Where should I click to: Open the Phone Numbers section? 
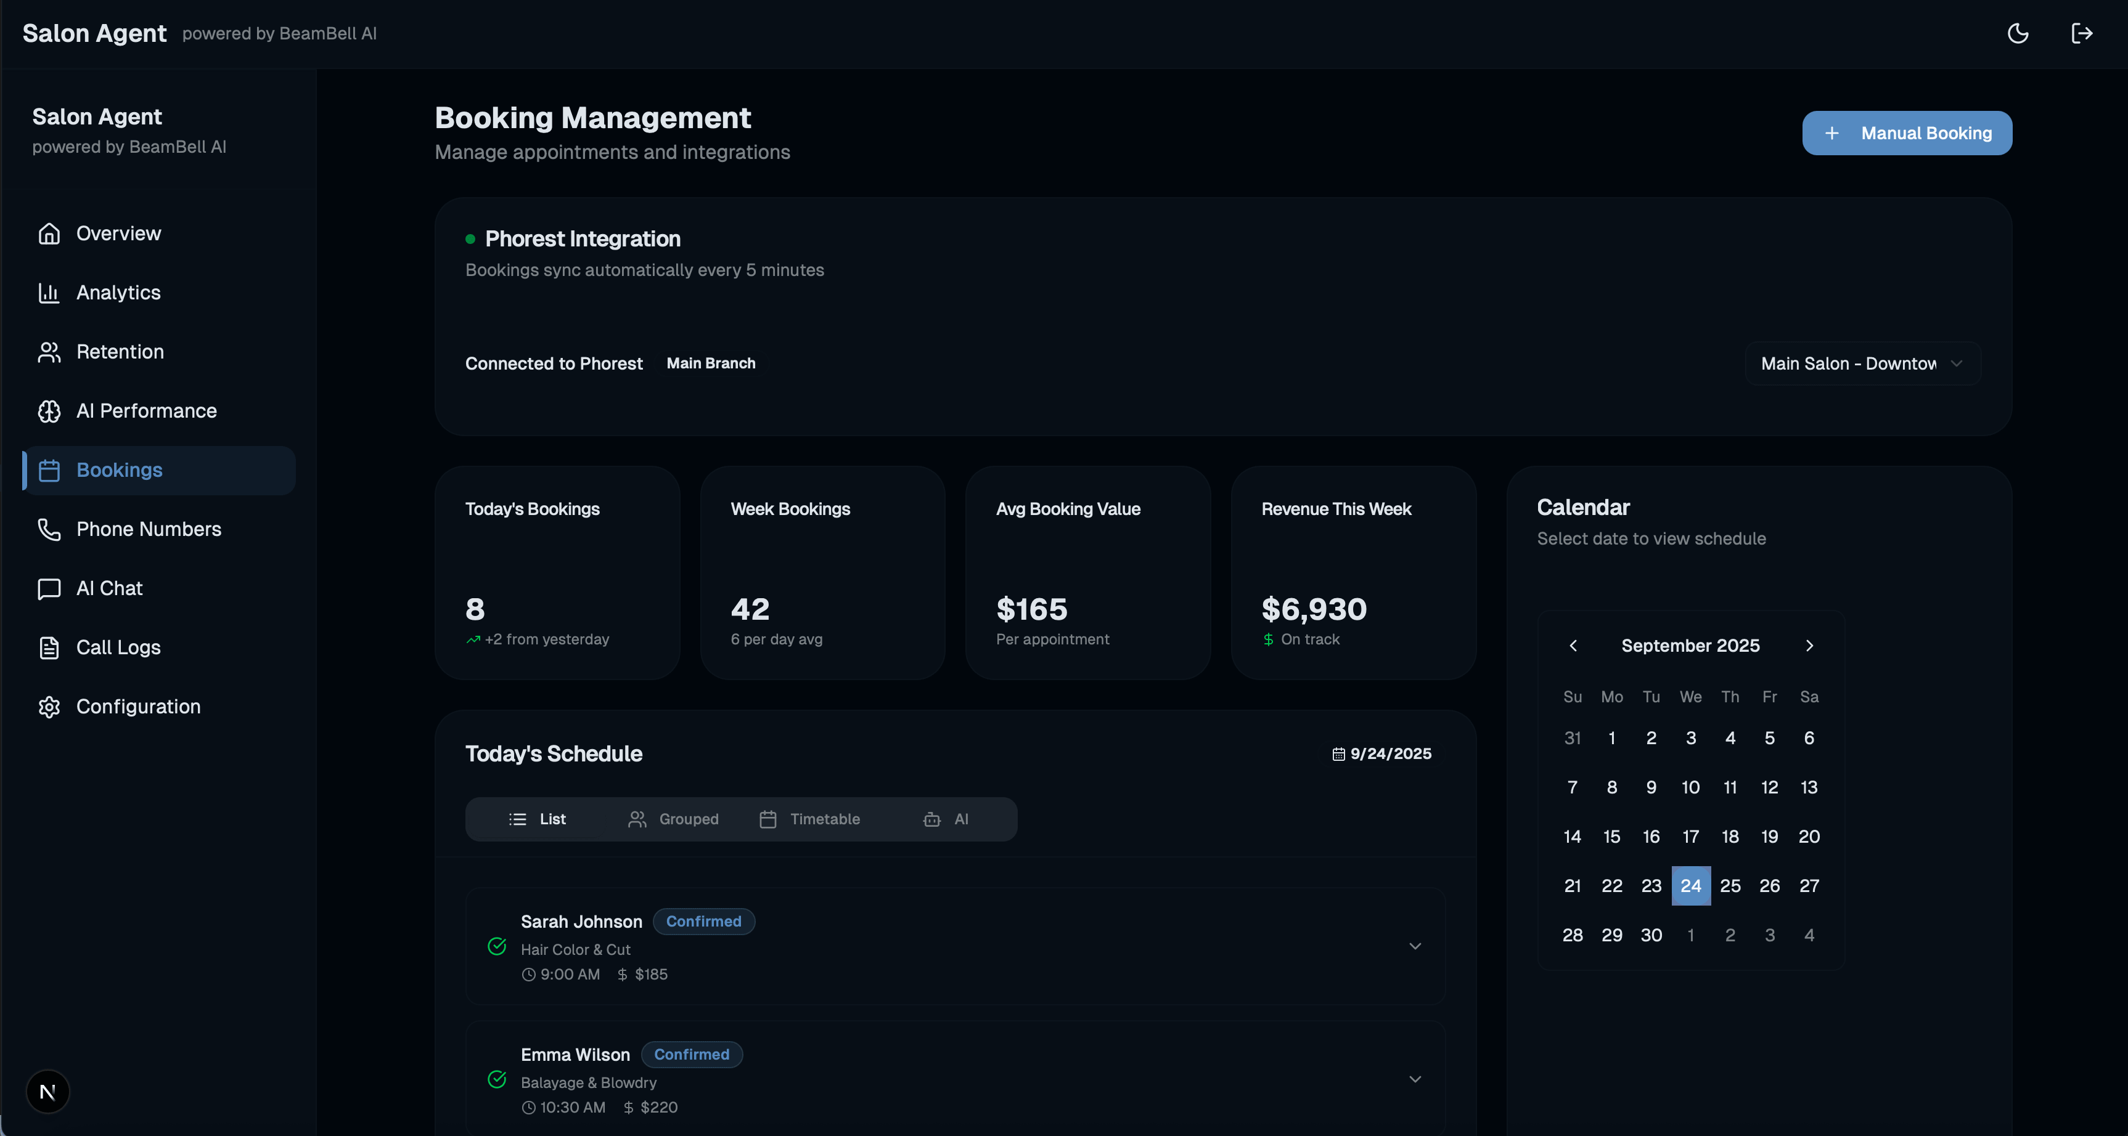click(148, 529)
